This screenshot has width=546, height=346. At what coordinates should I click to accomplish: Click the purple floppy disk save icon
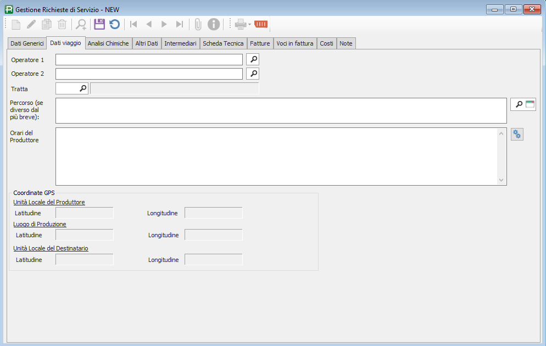tap(99, 24)
